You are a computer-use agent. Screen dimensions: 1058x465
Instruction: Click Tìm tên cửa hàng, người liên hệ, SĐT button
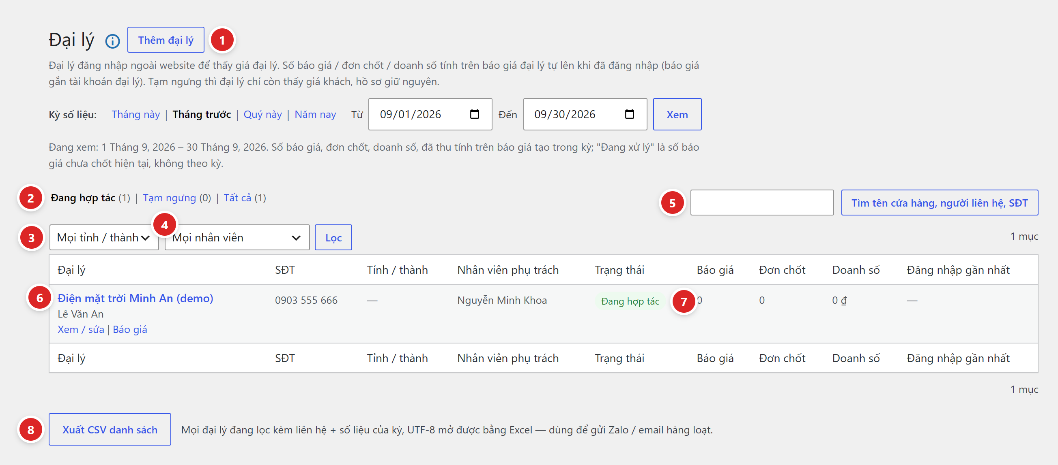pyautogui.click(x=939, y=203)
